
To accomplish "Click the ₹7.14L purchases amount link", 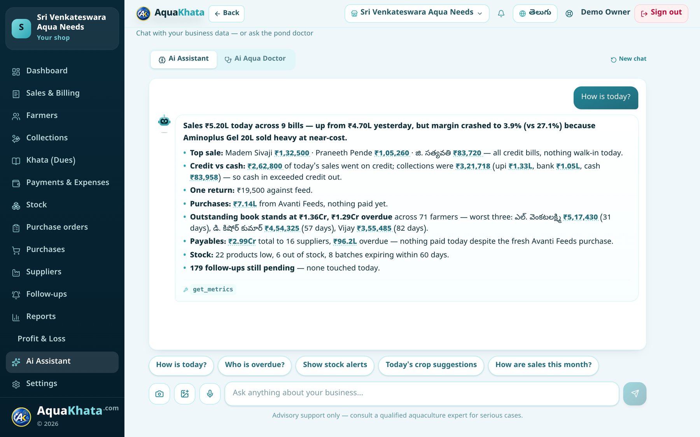I will tap(245, 204).
